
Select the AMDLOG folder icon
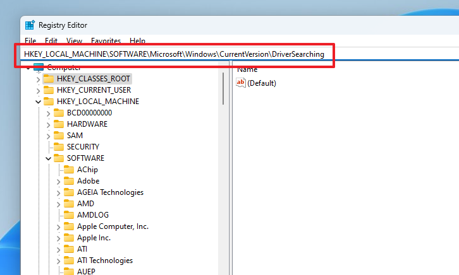point(69,215)
